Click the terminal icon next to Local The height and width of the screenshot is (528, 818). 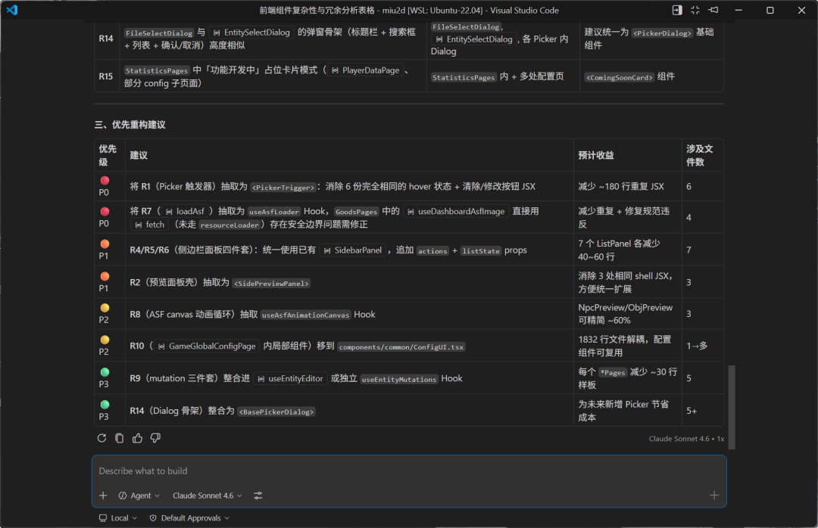pos(102,517)
